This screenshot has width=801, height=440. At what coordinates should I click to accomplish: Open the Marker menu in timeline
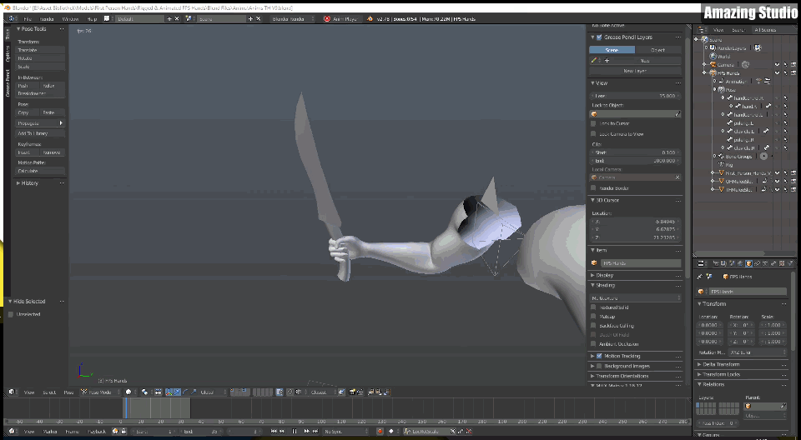[x=50, y=432]
